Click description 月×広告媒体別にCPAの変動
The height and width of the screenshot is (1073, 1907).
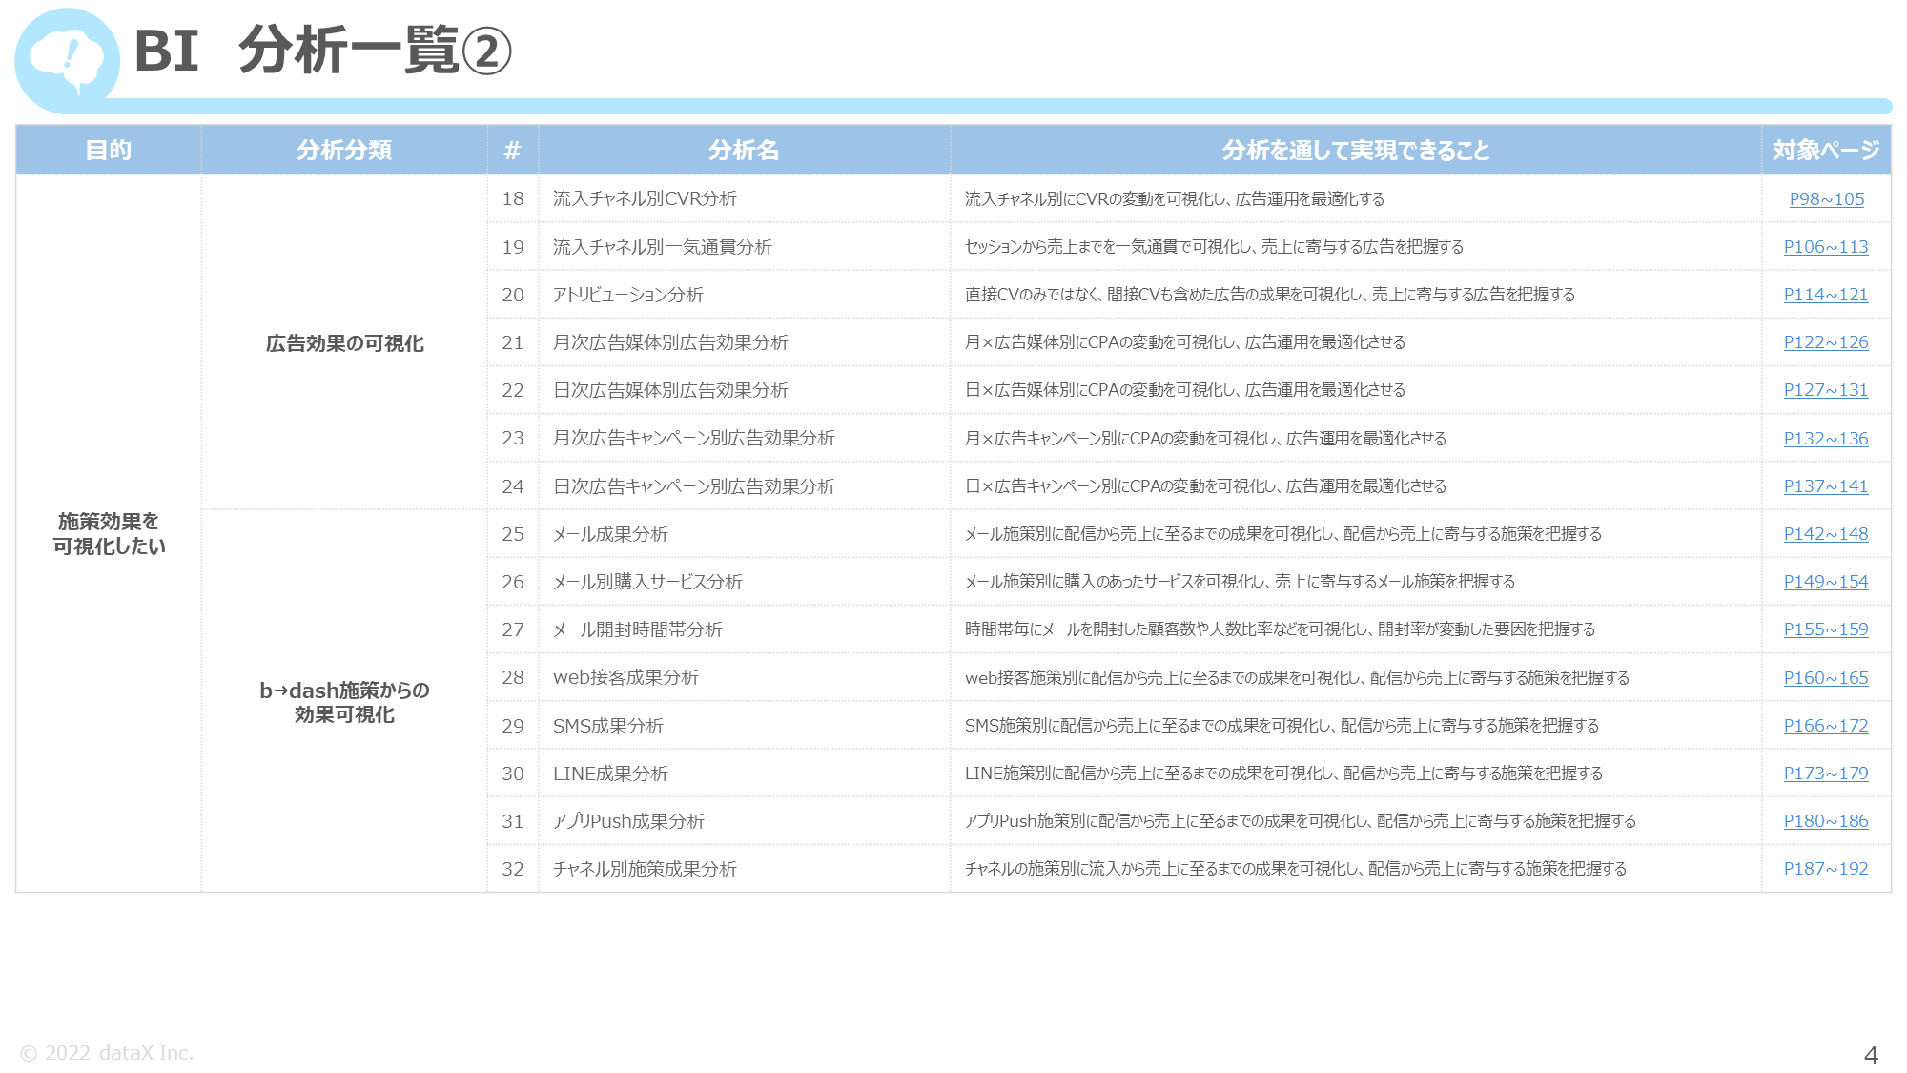point(1185,342)
